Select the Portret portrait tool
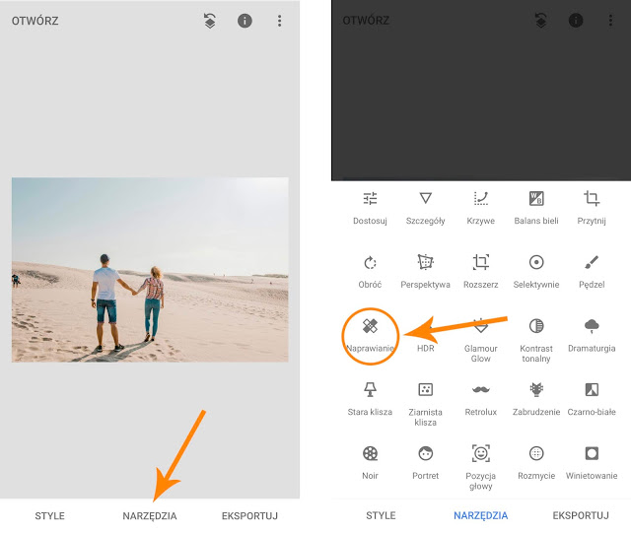The height and width of the screenshot is (533, 631). pos(425,463)
